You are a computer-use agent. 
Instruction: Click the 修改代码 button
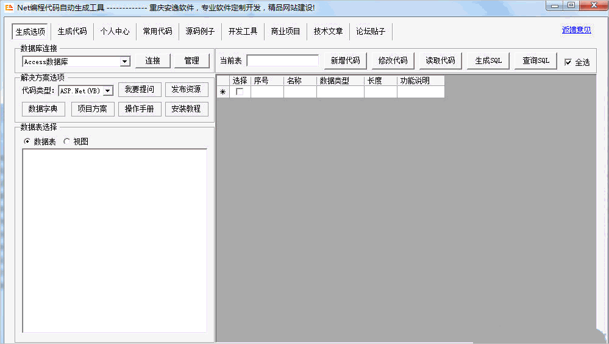(393, 60)
